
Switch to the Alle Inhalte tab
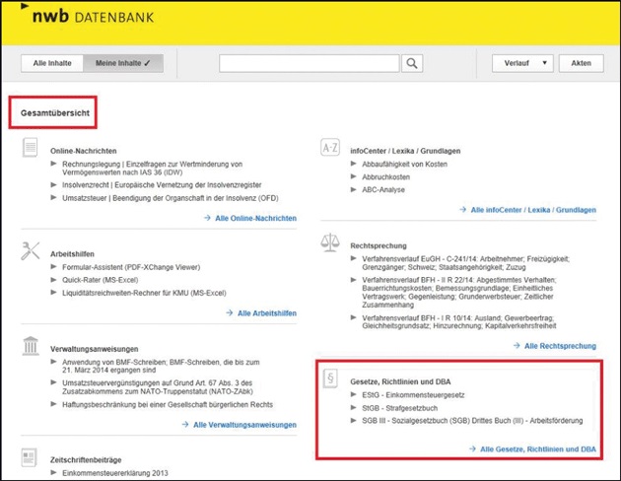click(x=52, y=64)
